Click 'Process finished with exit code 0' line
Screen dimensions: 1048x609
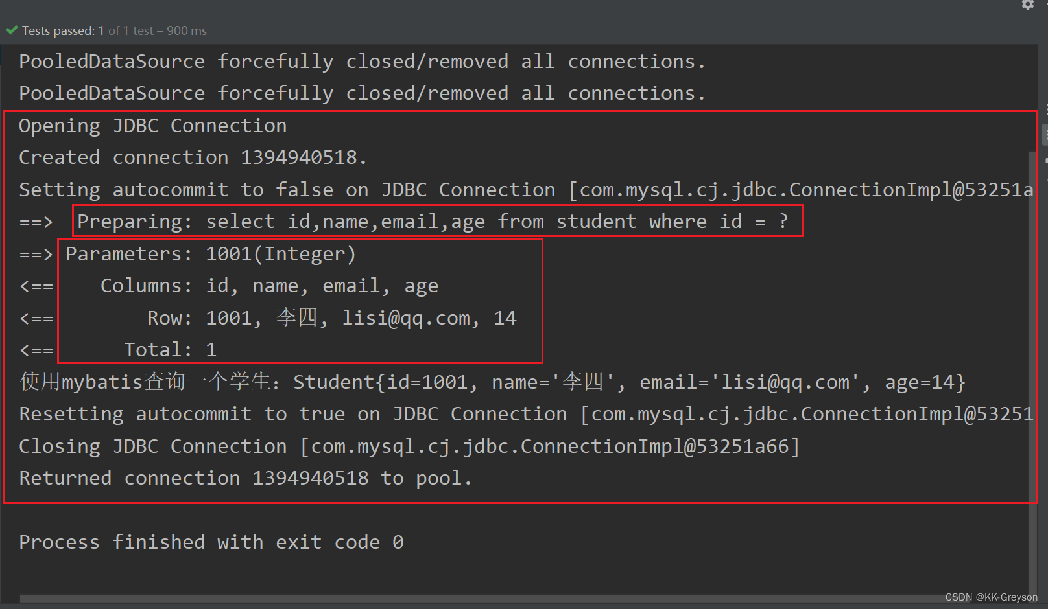211,542
